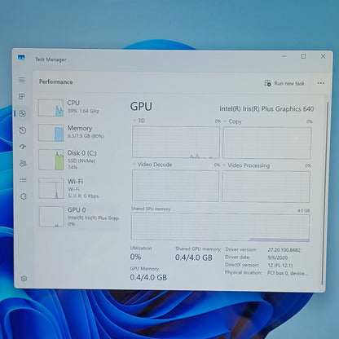Select the Memory performance item

[x=78, y=132]
